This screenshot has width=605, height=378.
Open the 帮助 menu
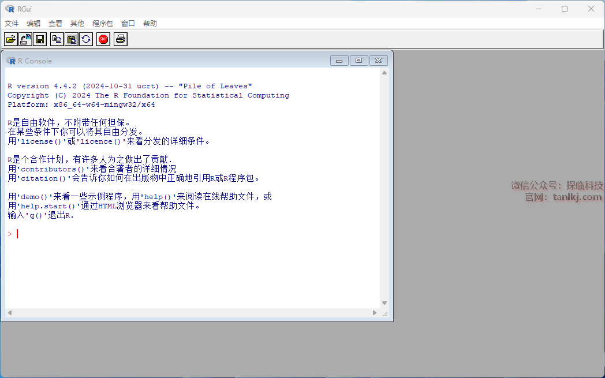pyautogui.click(x=150, y=24)
